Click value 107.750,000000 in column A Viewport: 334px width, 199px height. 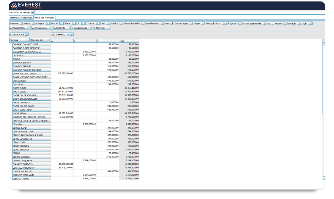click(65, 74)
